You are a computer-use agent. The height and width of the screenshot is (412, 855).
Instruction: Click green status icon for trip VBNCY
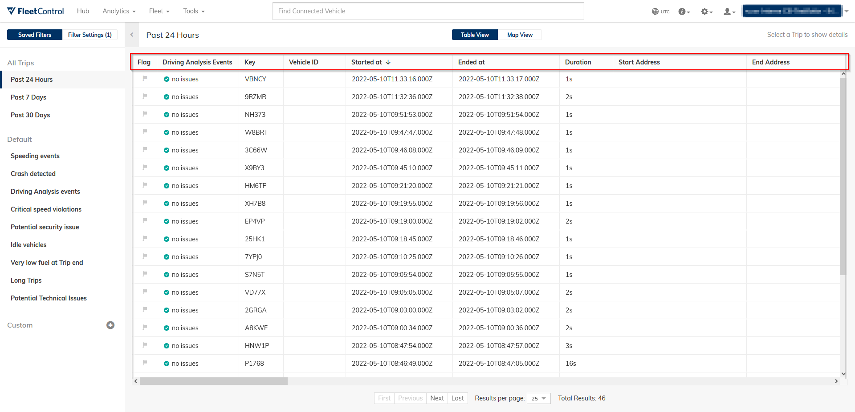(167, 79)
